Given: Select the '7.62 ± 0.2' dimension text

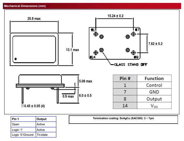Looking at the screenshot, I should pyautogui.click(x=155, y=44).
